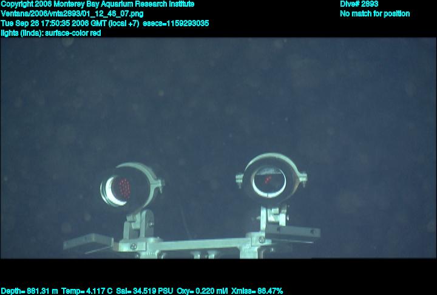Click the right light housing with red glow

272,180
